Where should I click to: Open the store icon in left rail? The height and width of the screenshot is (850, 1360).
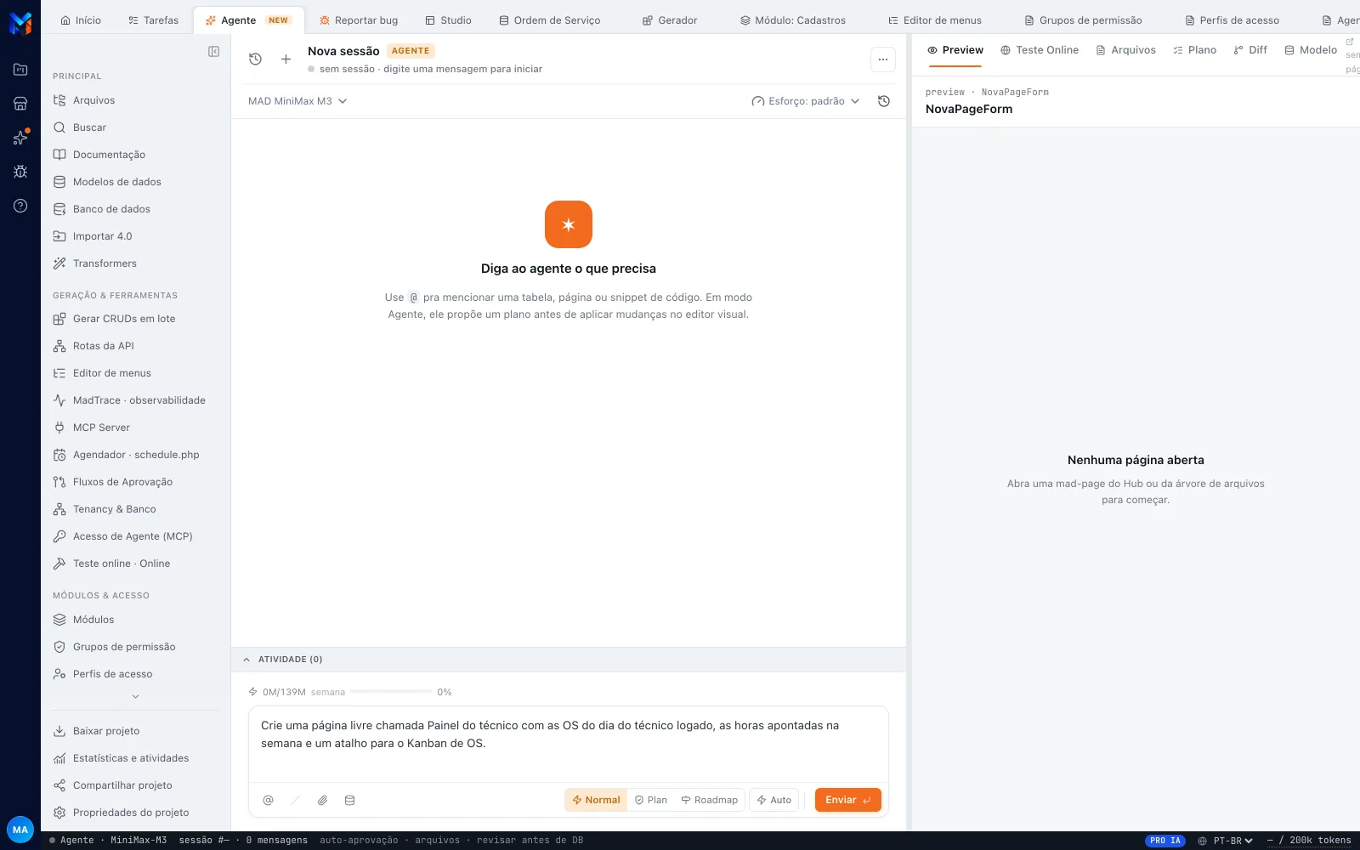20,104
